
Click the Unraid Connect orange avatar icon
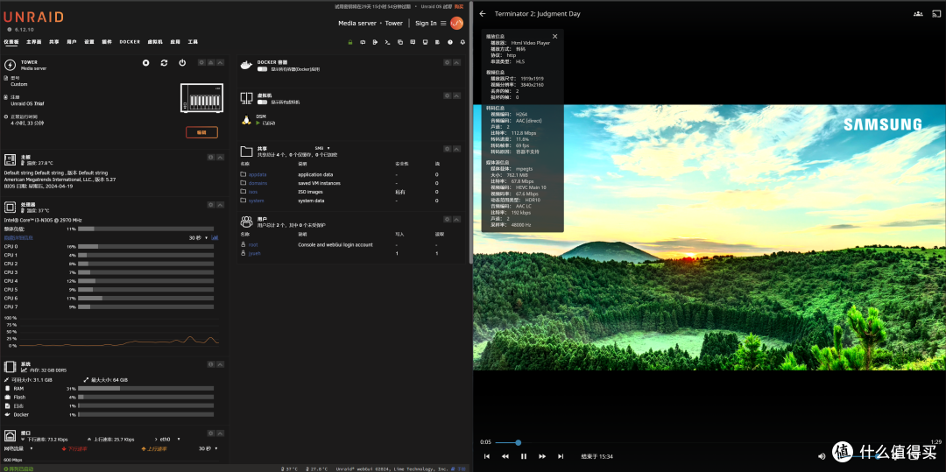(x=456, y=23)
